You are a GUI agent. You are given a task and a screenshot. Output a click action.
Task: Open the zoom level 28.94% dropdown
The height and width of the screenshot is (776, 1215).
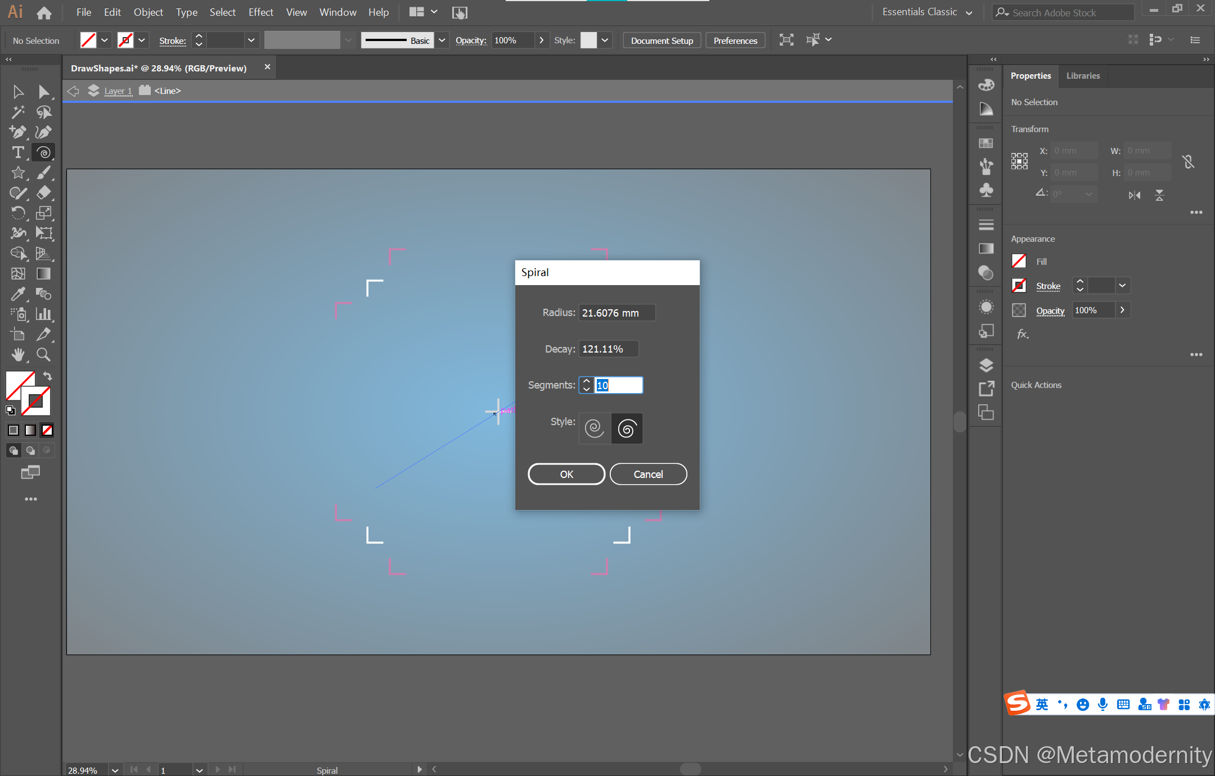115,770
